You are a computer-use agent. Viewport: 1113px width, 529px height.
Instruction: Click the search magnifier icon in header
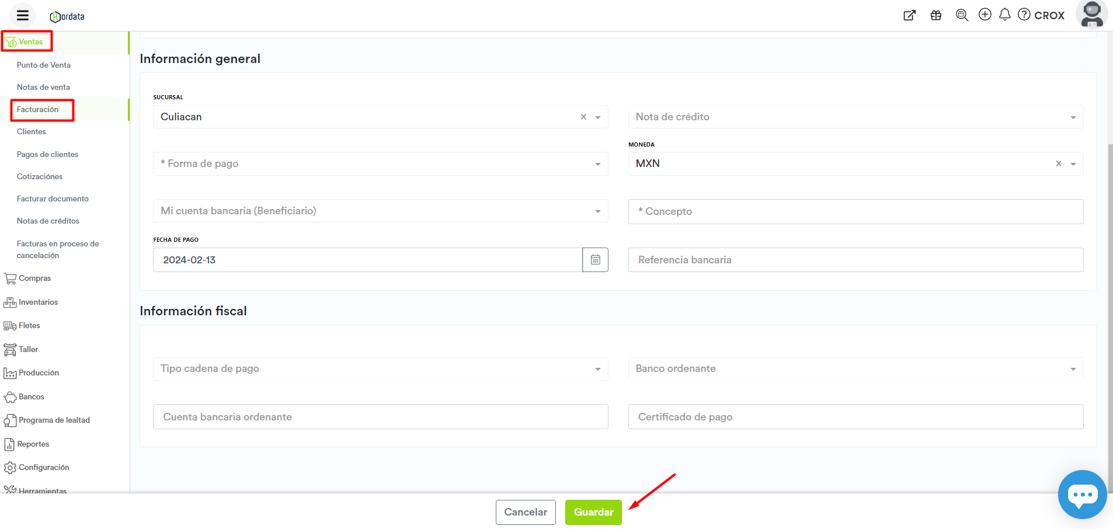[962, 15]
